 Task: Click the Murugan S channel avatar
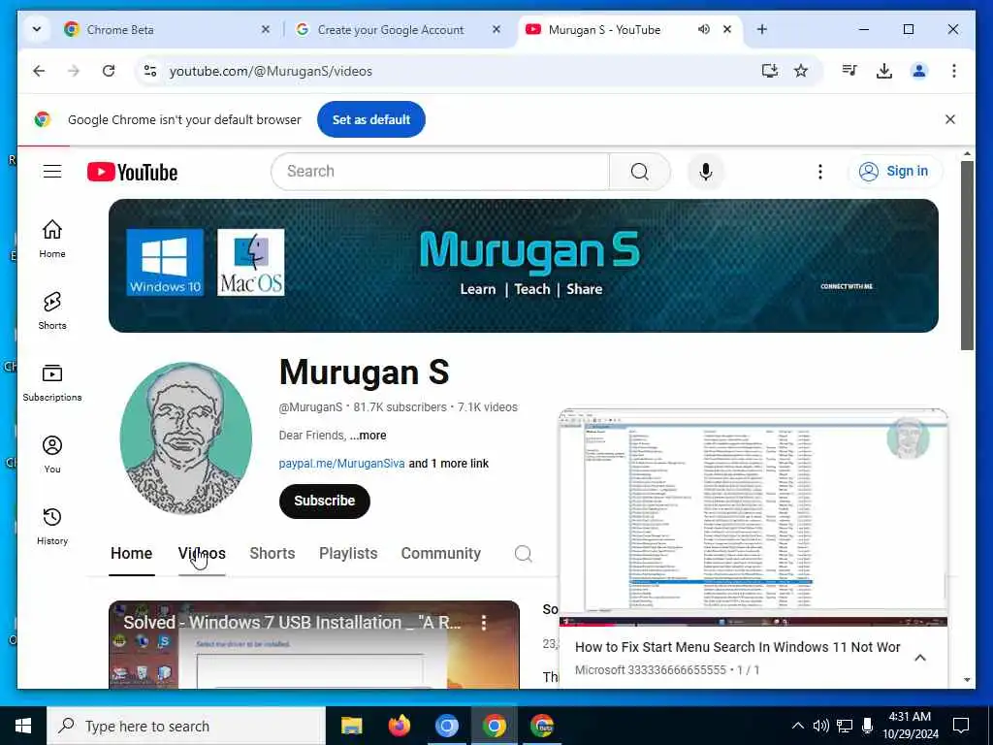tap(185, 438)
